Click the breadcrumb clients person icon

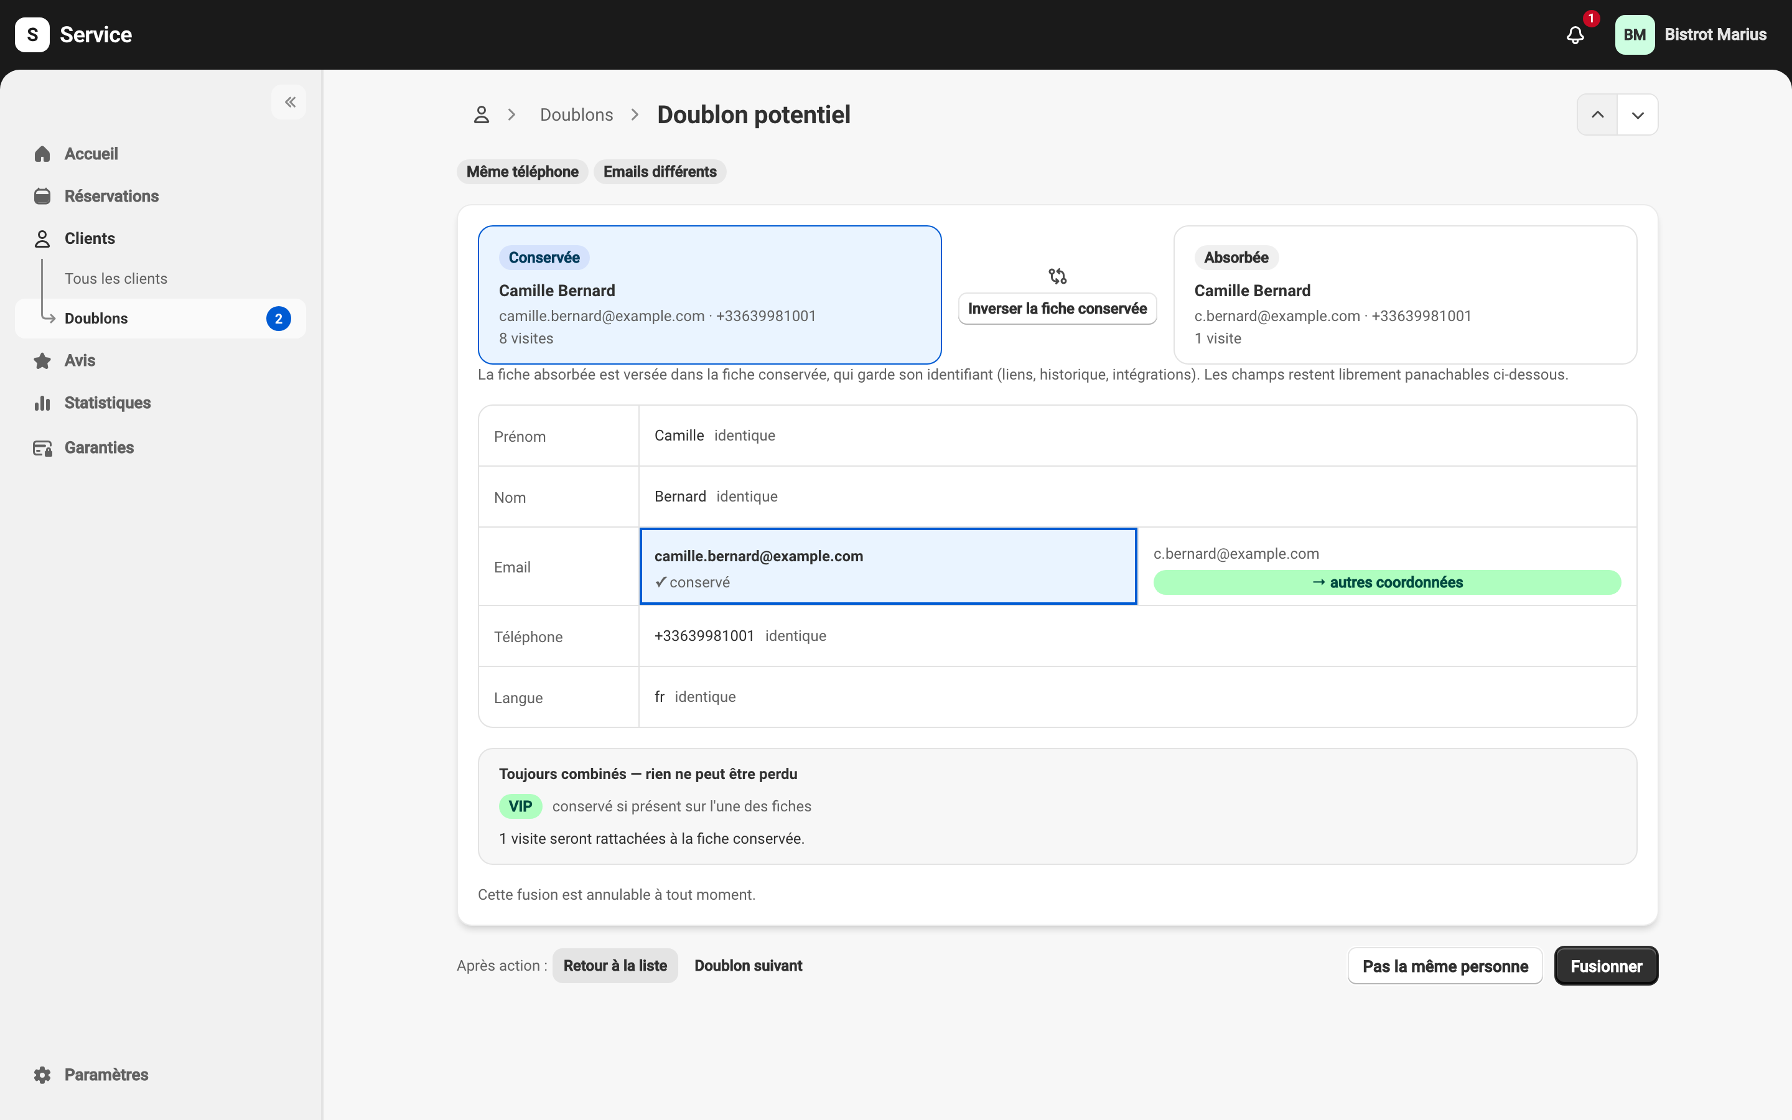point(482,115)
